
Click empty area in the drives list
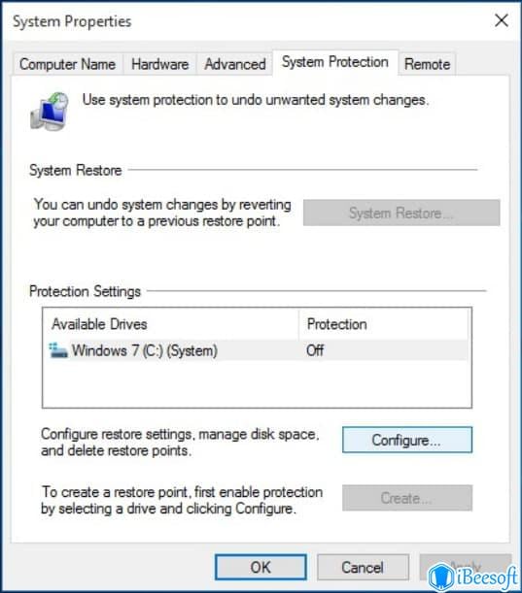pyautogui.click(x=257, y=384)
